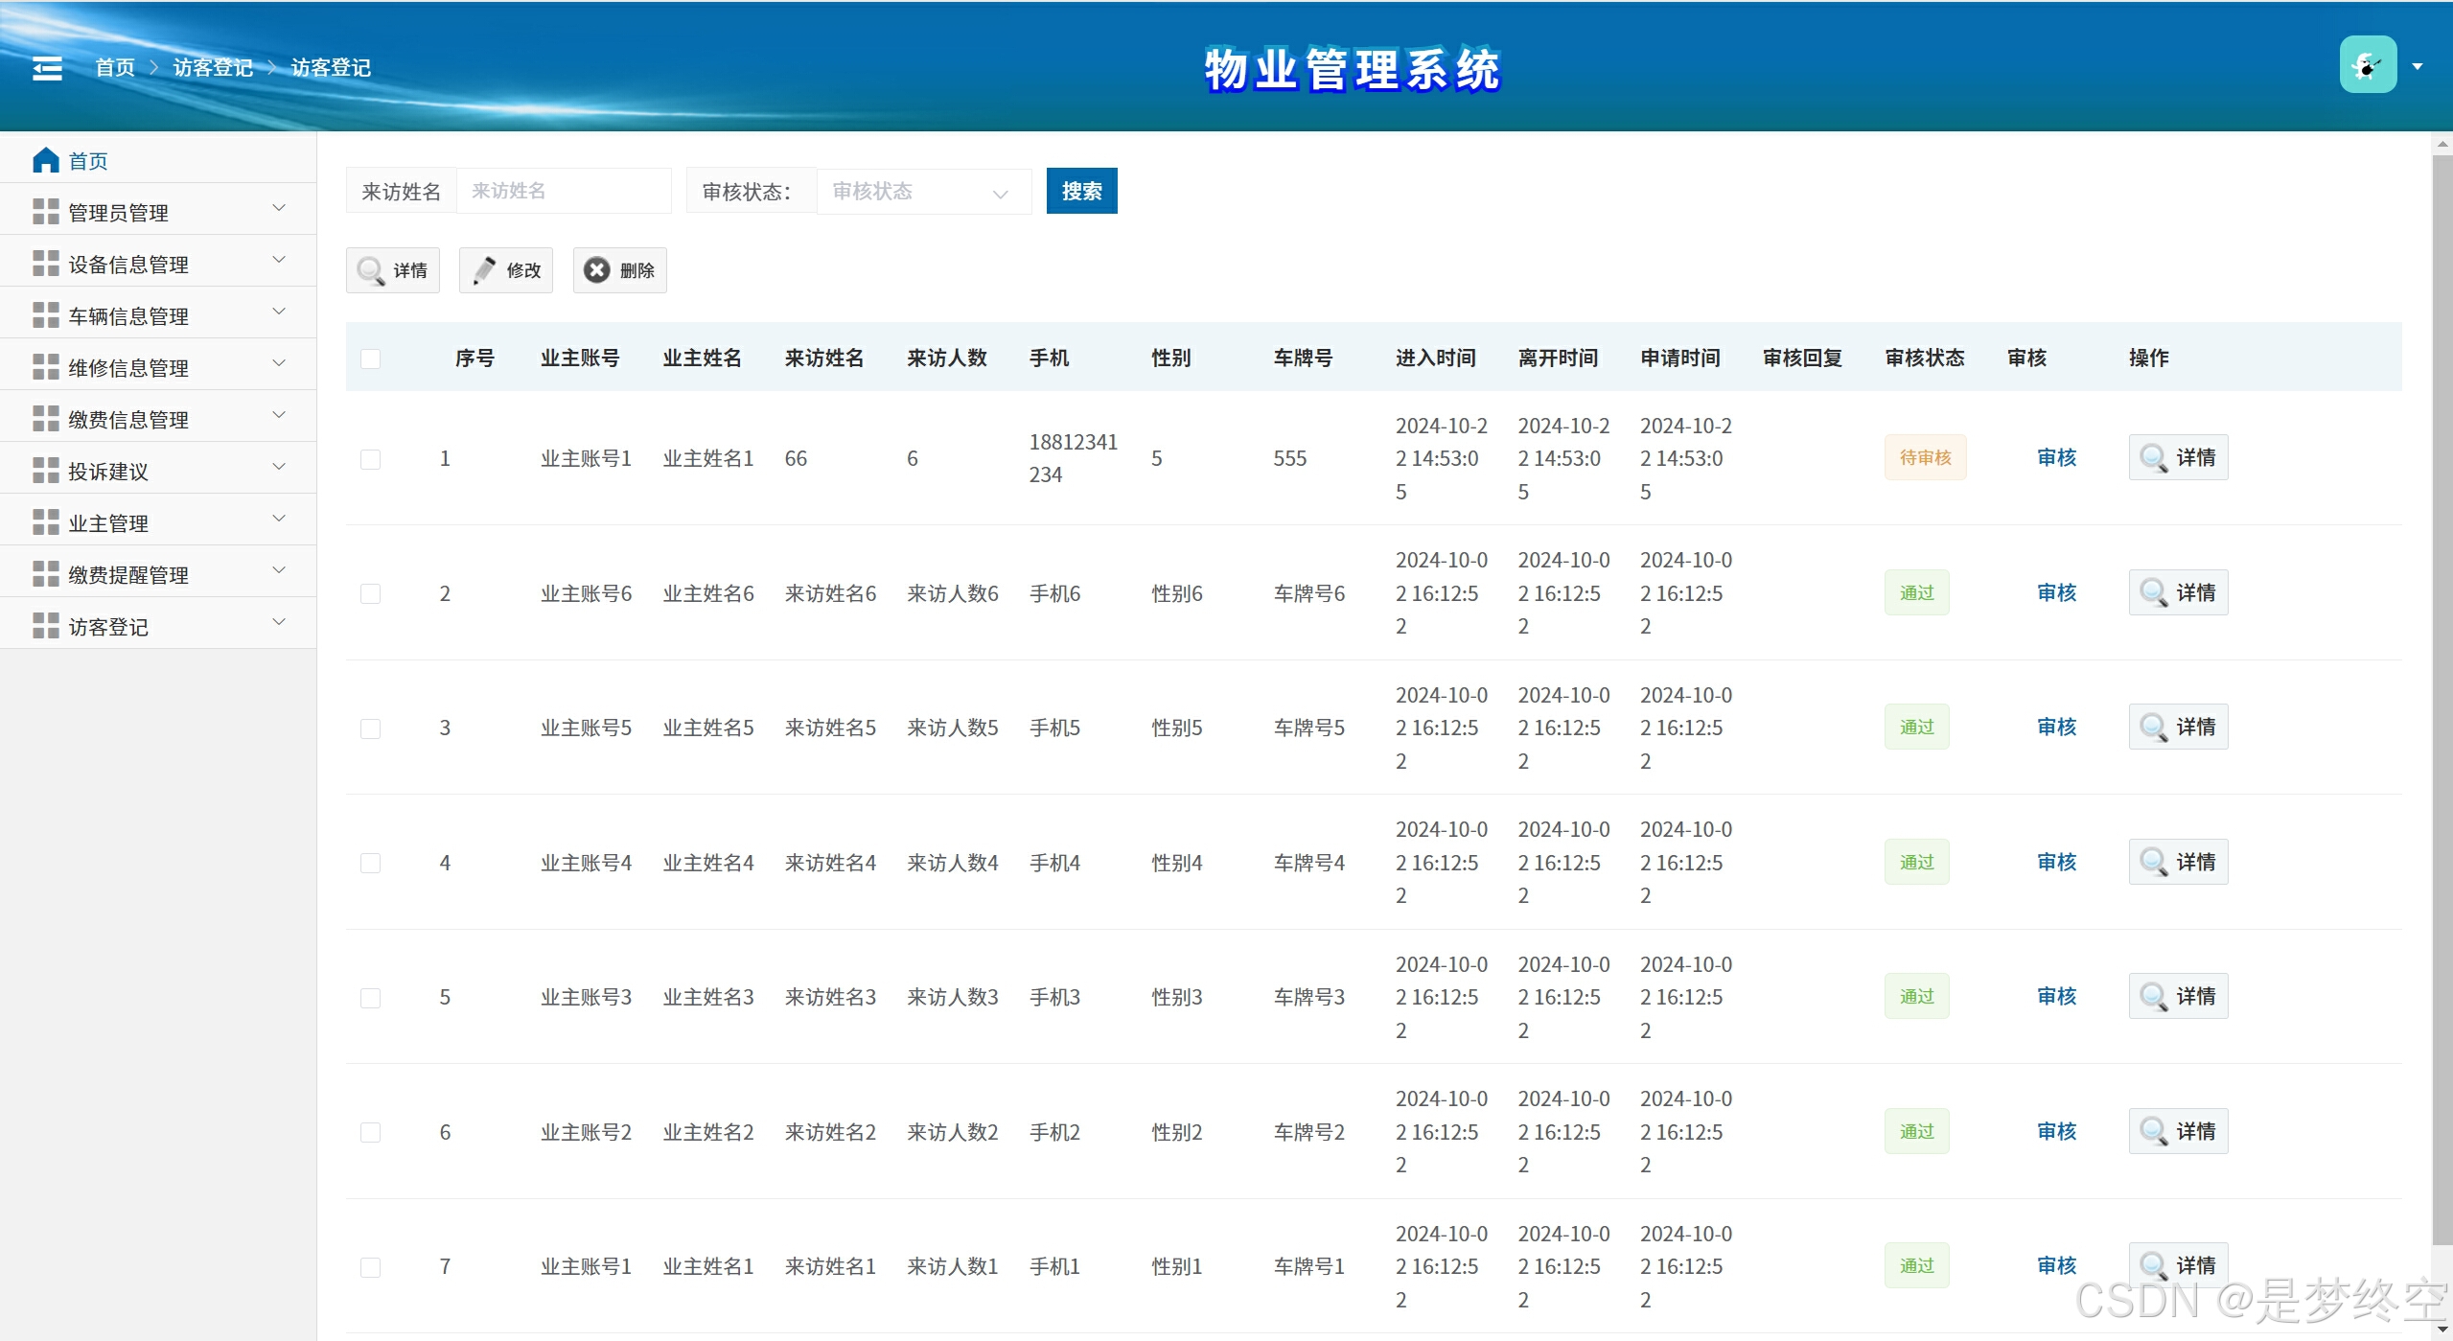
Task: Click the hamburger menu collapse icon
Action: pyautogui.click(x=47, y=68)
